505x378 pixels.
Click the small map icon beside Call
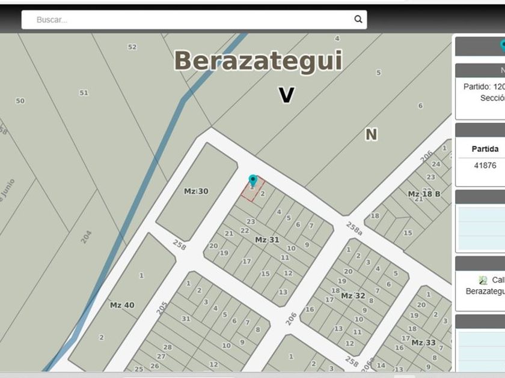click(x=483, y=280)
